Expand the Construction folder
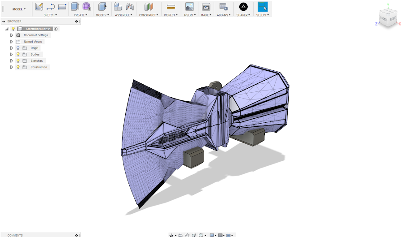 pyautogui.click(x=12, y=67)
